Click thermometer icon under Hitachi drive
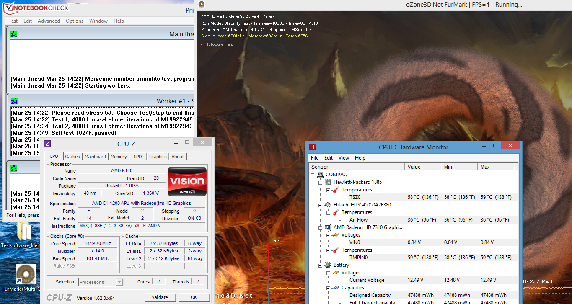Image resolution: width=572 pixels, height=304 pixels. tap(336, 212)
